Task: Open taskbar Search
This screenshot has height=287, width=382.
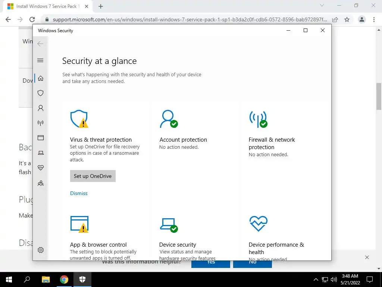Action: coord(27,280)
